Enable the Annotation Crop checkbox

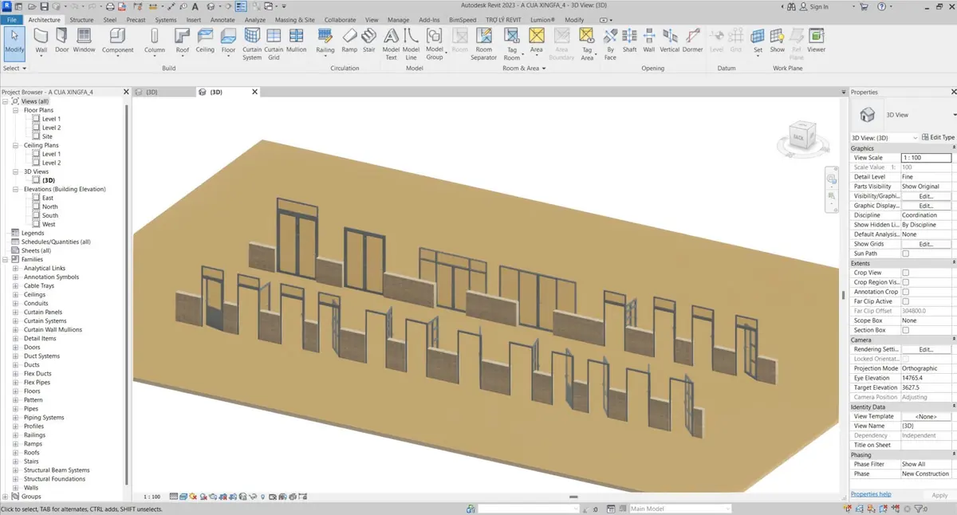point(905,292)
